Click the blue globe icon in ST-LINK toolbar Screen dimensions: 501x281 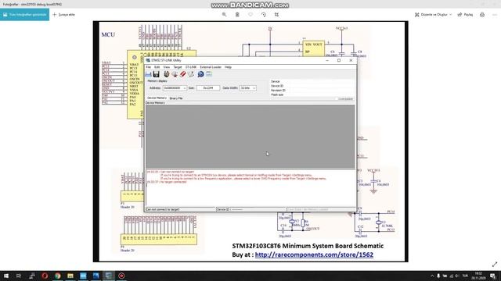coord(200,74)
